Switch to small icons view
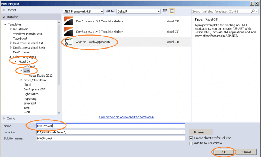Image resolution: width=261 pixels, height=157 pixels. tap(165, 12)
